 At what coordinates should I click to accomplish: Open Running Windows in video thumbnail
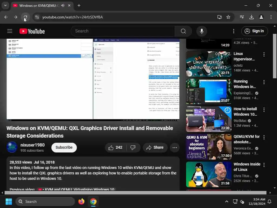(x=209, y=92)
